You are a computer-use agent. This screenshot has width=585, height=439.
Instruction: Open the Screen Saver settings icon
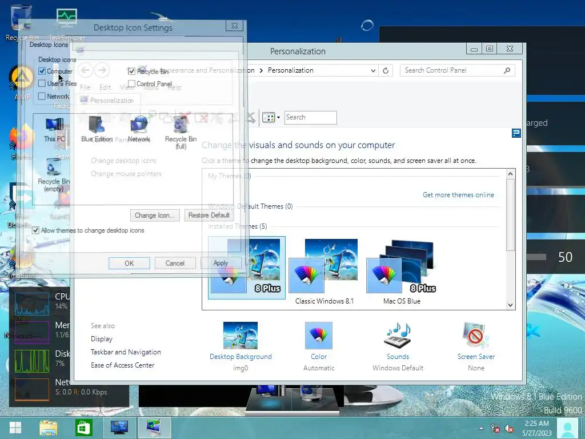[x=476, y=346]
